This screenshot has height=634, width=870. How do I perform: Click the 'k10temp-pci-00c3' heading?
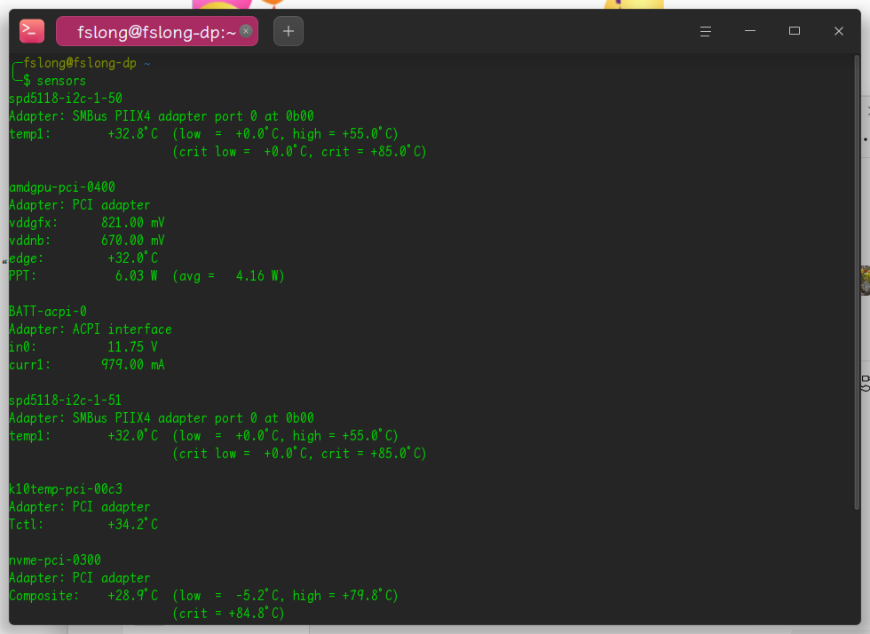(x=66, y=489)
